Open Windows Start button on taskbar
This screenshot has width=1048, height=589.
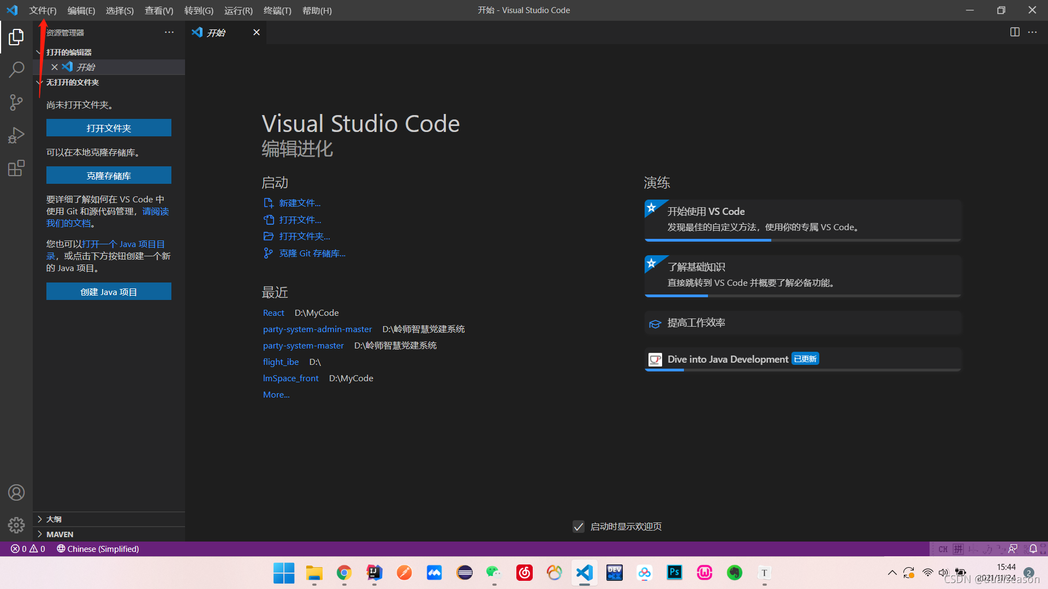tap(284, 573)
